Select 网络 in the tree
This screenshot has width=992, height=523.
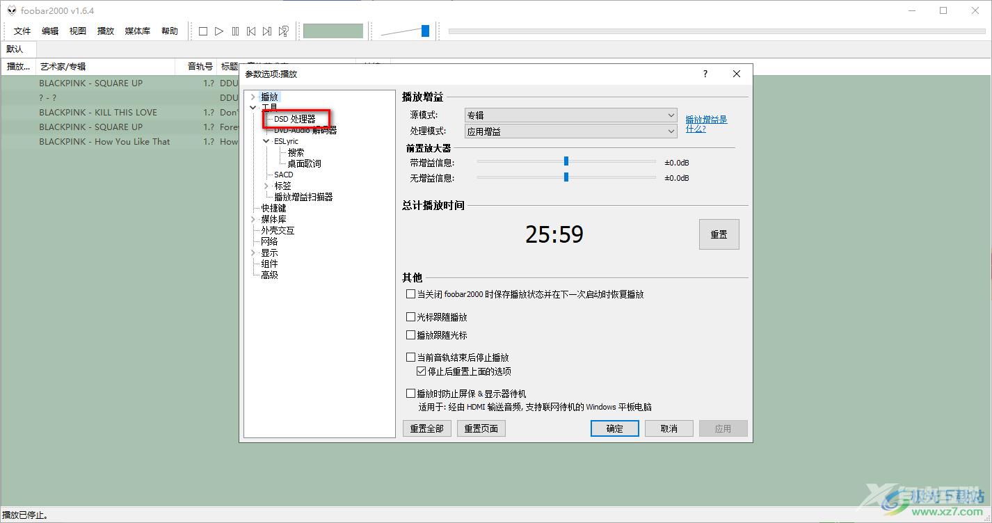pyautogui.click(x=269, y=241)
